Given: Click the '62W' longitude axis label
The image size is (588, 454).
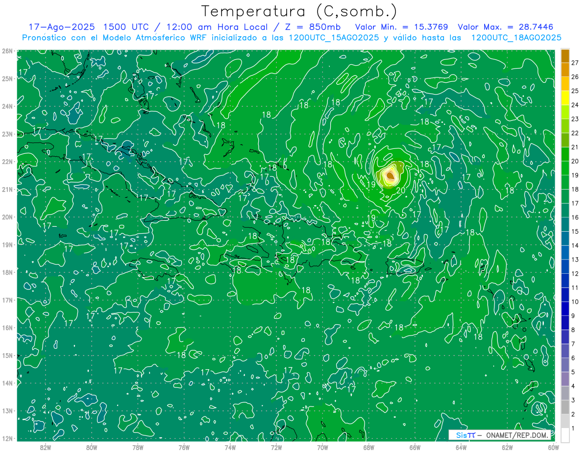Looking at the screenshot, I should coord(507,447).
